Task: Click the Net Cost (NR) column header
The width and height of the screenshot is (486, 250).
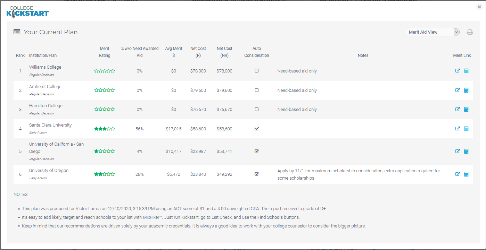Action: 224,52
